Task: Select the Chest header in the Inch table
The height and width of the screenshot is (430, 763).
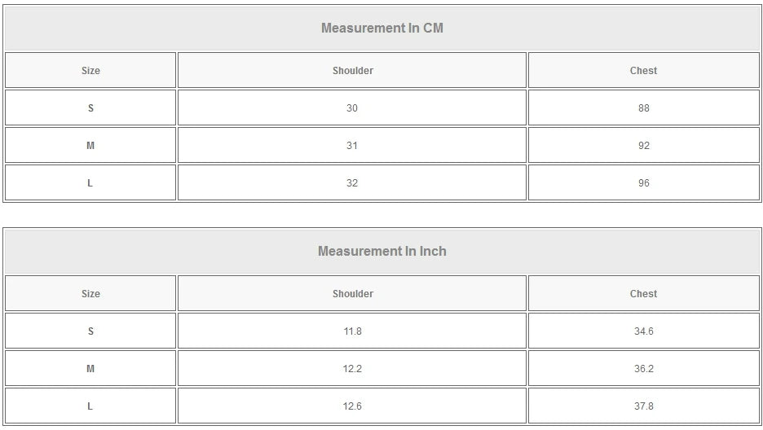Action: click(x=643, y=294)
